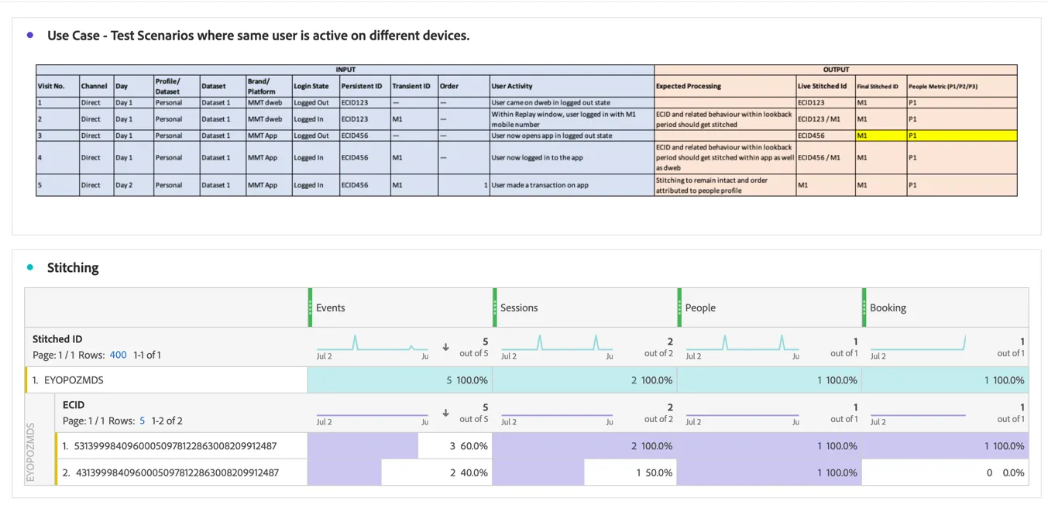
Task: Click the 'ECID456 / M1' live stitched cell
Action: click(826, 157)
